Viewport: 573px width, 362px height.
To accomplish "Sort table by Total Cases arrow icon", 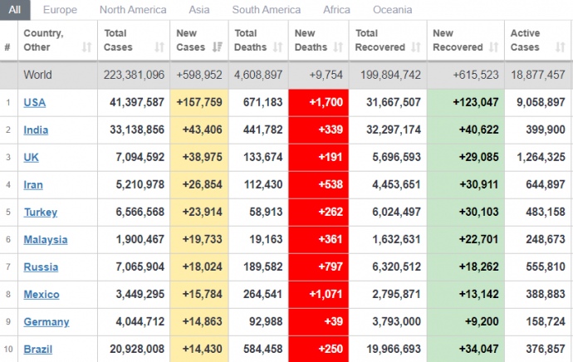I will [x=159, y=47].
